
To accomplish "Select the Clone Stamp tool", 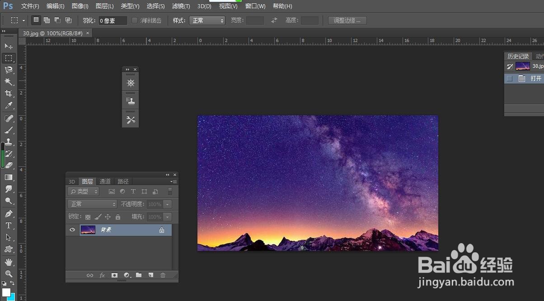I will (x=9, y=142).
